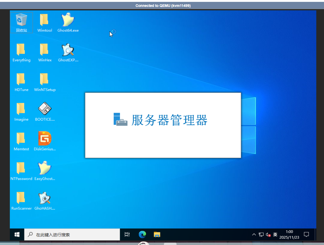Open Task View from the taskbar
The image size is (324, 245).
point(127,234)
